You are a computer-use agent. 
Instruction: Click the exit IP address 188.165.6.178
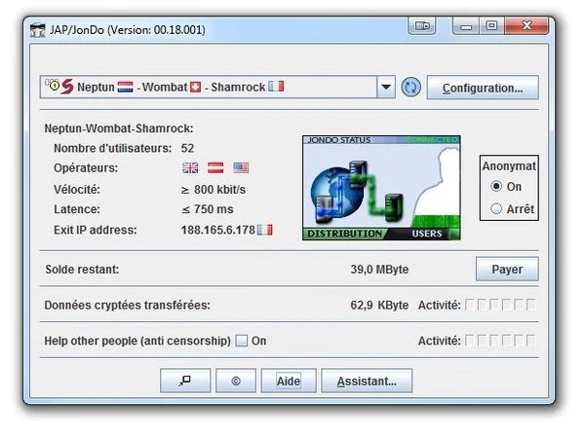(x=217, y=230)
